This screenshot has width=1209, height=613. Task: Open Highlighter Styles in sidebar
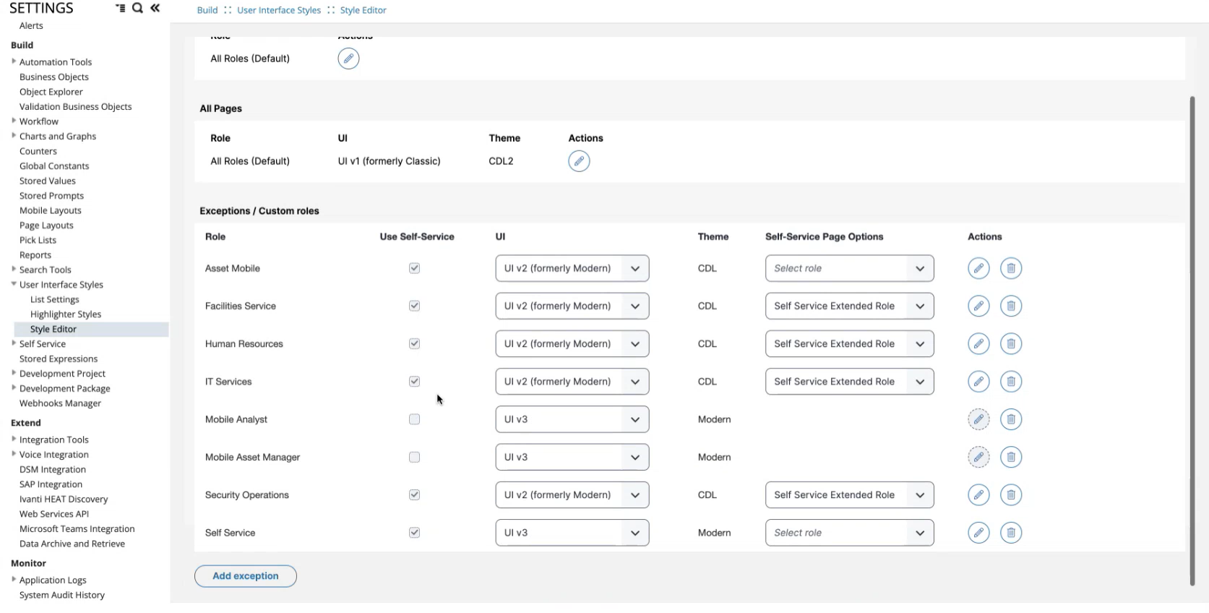(66, 314)
